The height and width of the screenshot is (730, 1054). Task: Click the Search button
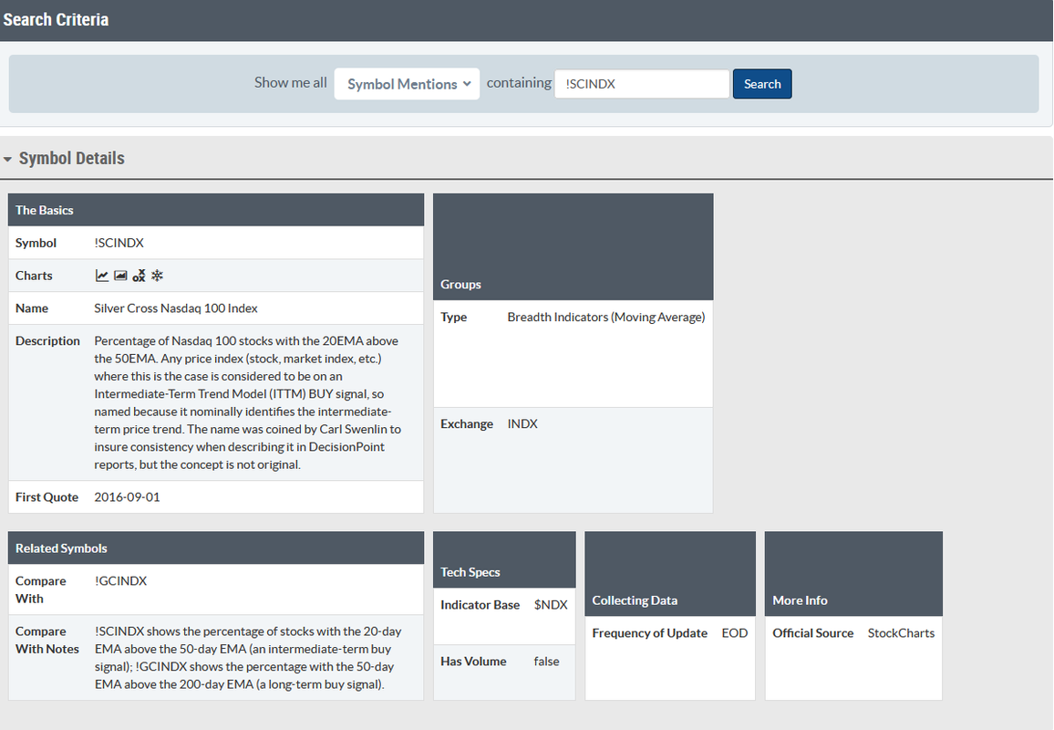tap(762, 84)
